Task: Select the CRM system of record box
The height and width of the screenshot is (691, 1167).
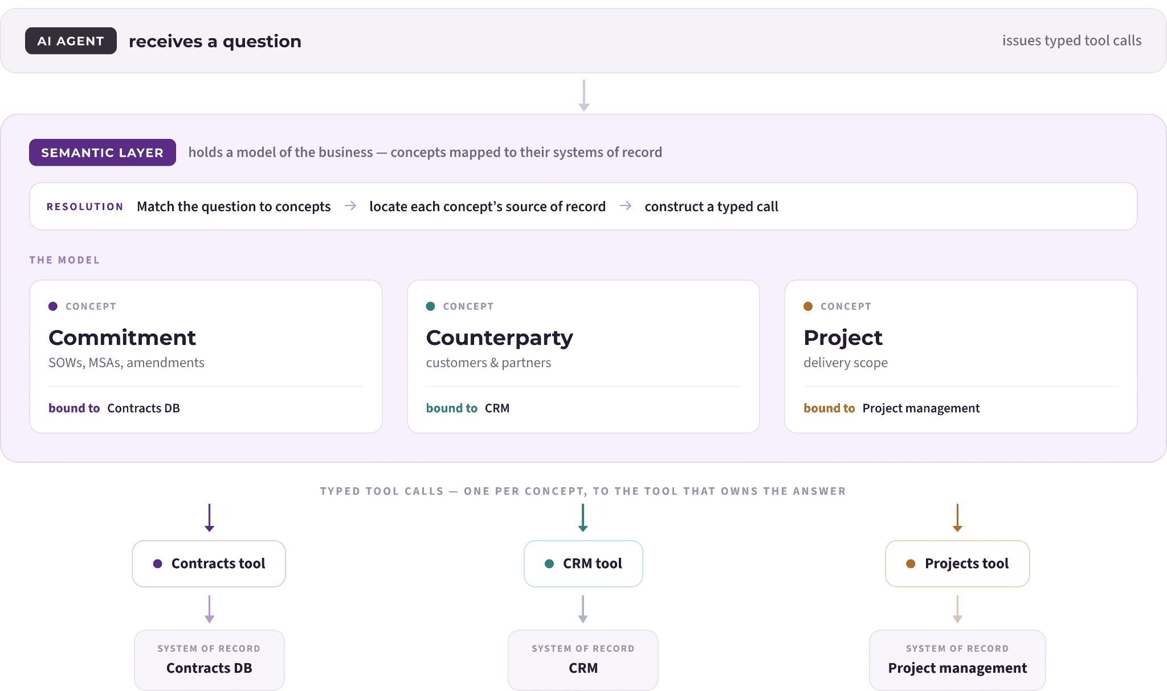Action: click(x=583, y=660)
